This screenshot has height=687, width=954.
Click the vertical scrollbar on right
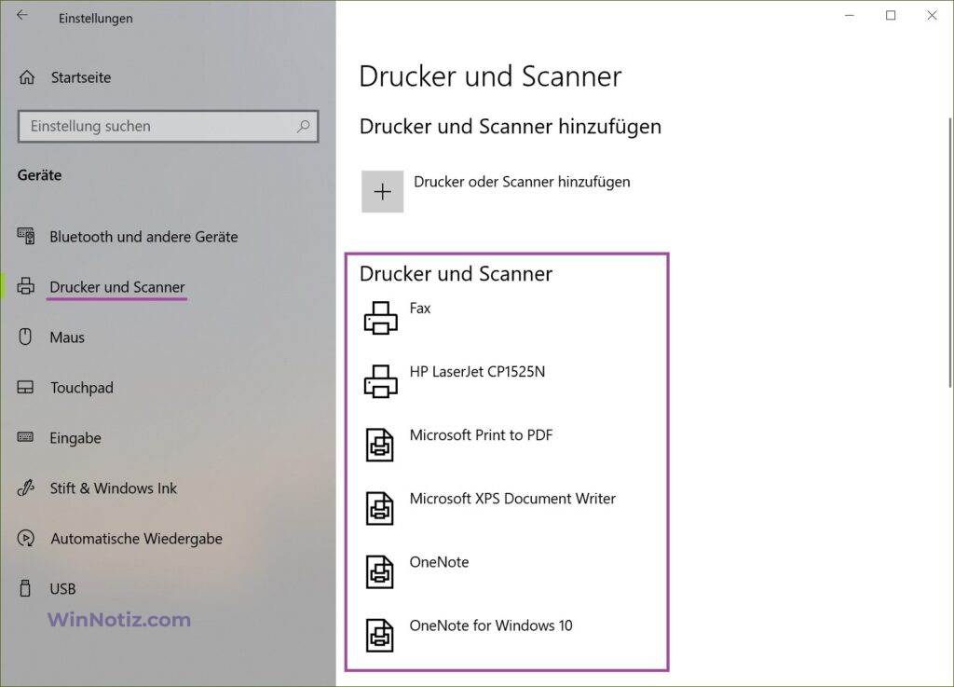(x=949, y=253)
